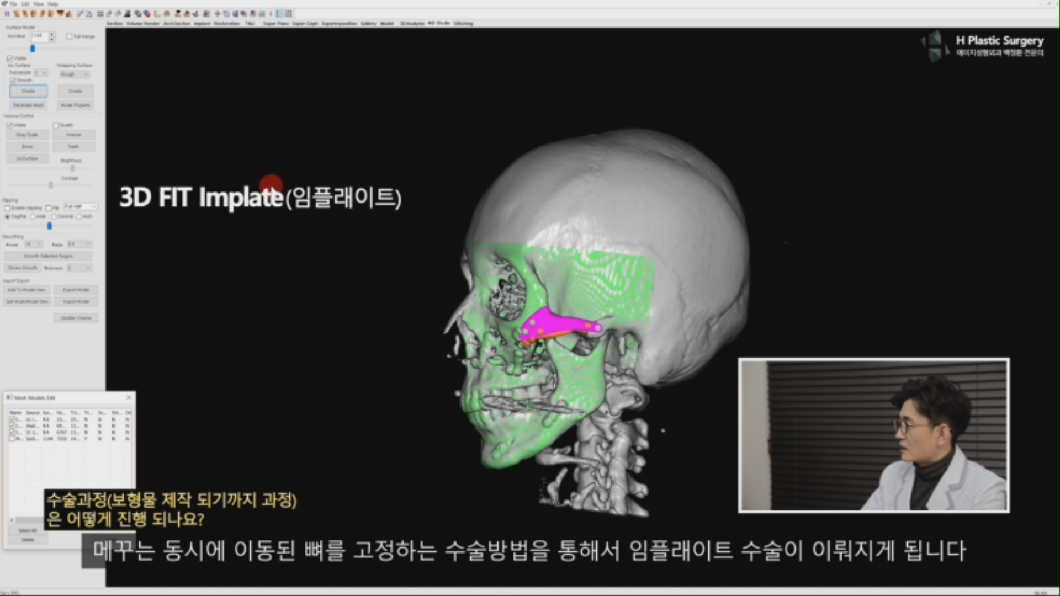Click the highlighted layout icon beside info icon
Viewport: 1060px width, 596px height.
pyautogui.click(x=279, y=14)
